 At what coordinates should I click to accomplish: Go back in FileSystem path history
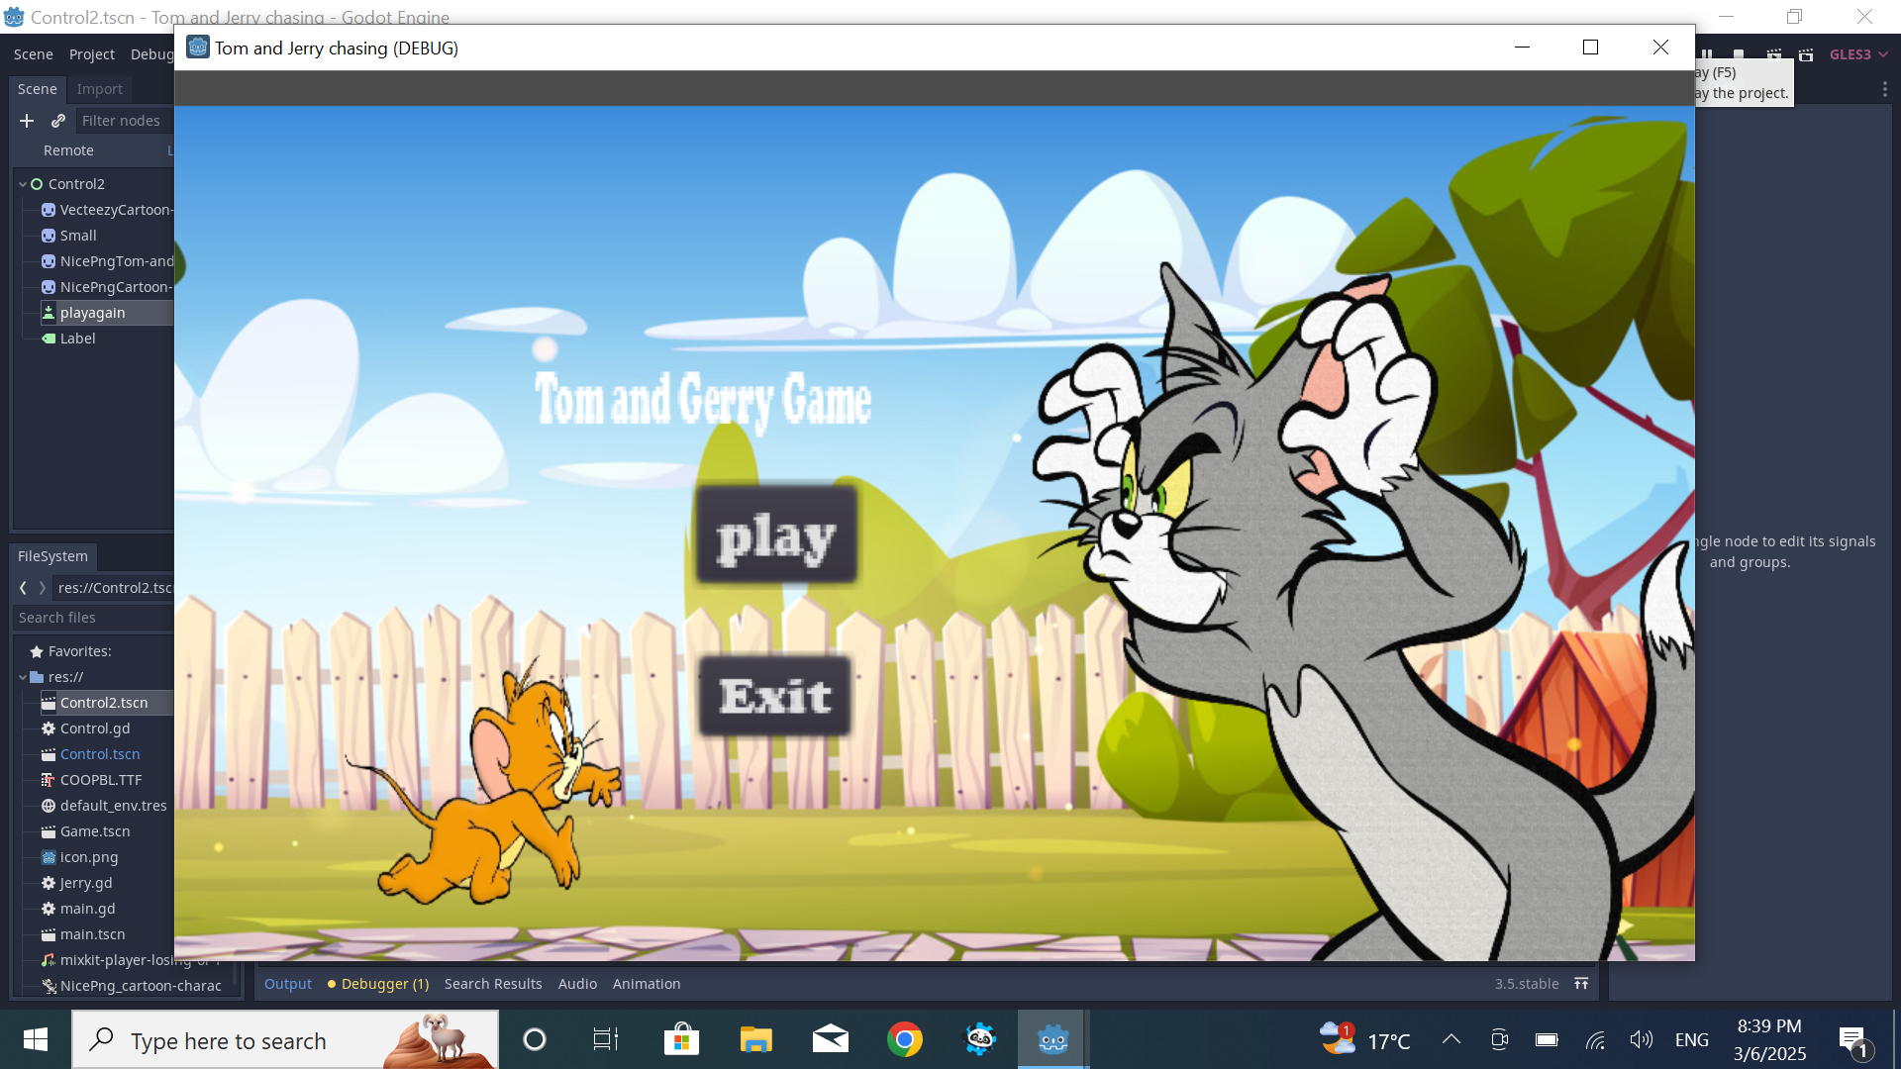click(23, 588)
